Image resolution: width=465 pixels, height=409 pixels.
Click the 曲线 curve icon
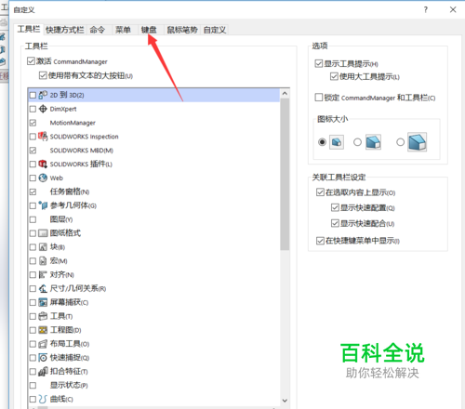43,399
